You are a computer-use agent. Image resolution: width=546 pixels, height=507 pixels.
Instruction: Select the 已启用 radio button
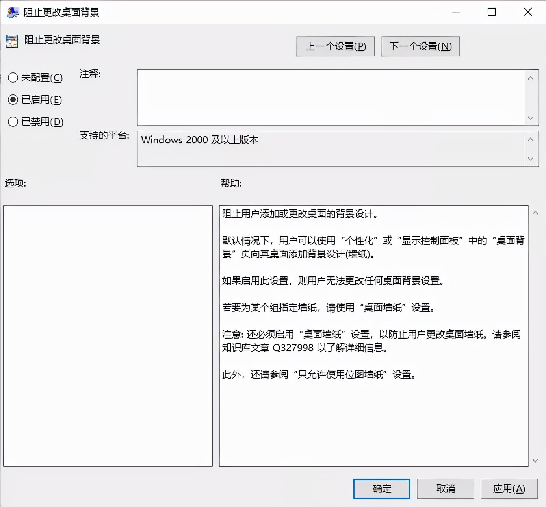(13, 100)
